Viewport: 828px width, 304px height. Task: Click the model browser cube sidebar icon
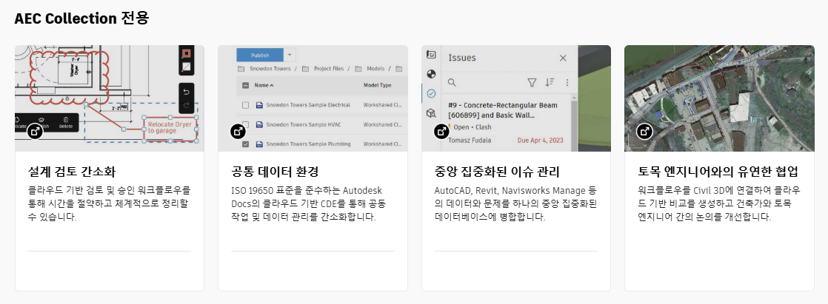pos(432,113)
